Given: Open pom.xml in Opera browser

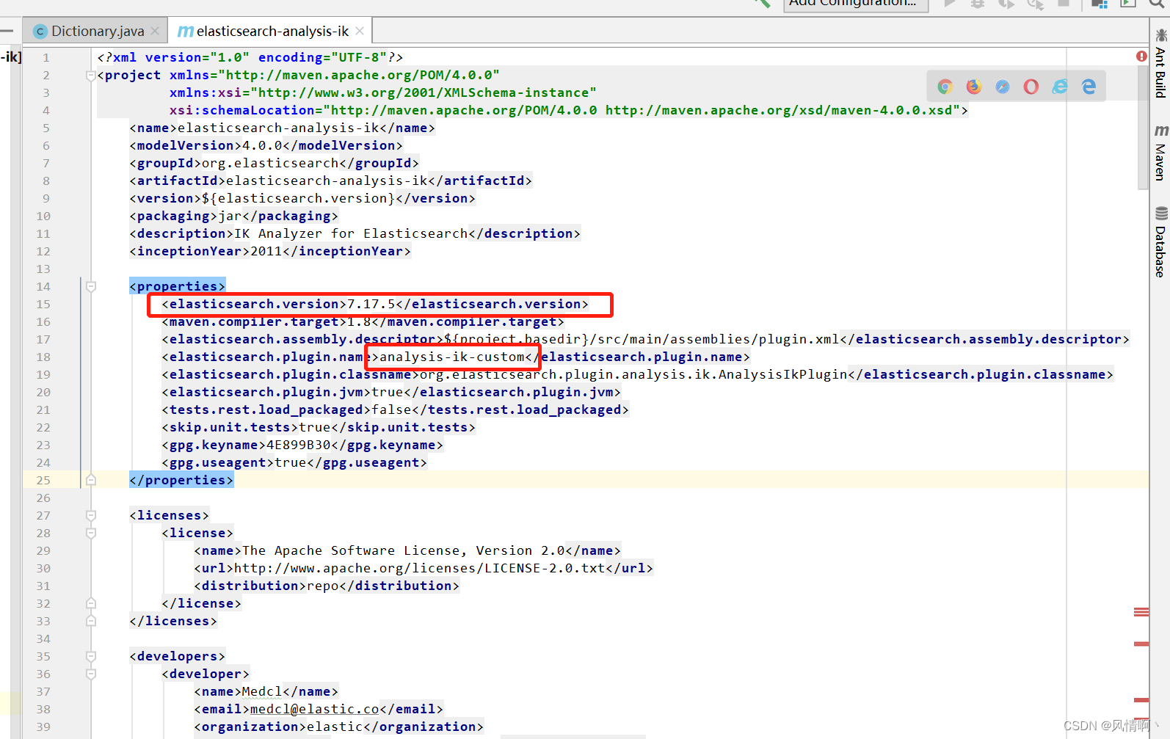Looking at the screenshot, I should (1031, 87).
